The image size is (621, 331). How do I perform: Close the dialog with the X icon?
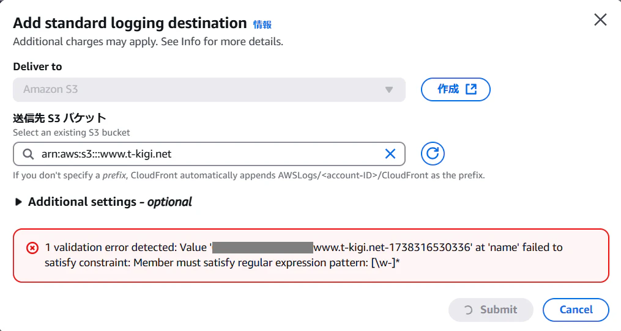click(x=600, y=20)
